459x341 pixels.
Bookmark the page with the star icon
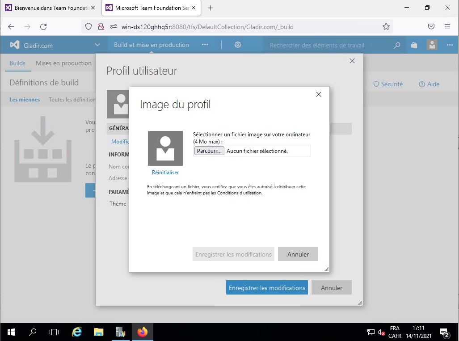click(386, 27)
